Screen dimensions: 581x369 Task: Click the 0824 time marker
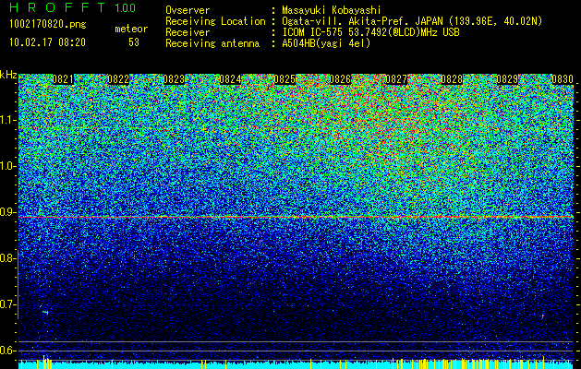coord(230,79)
